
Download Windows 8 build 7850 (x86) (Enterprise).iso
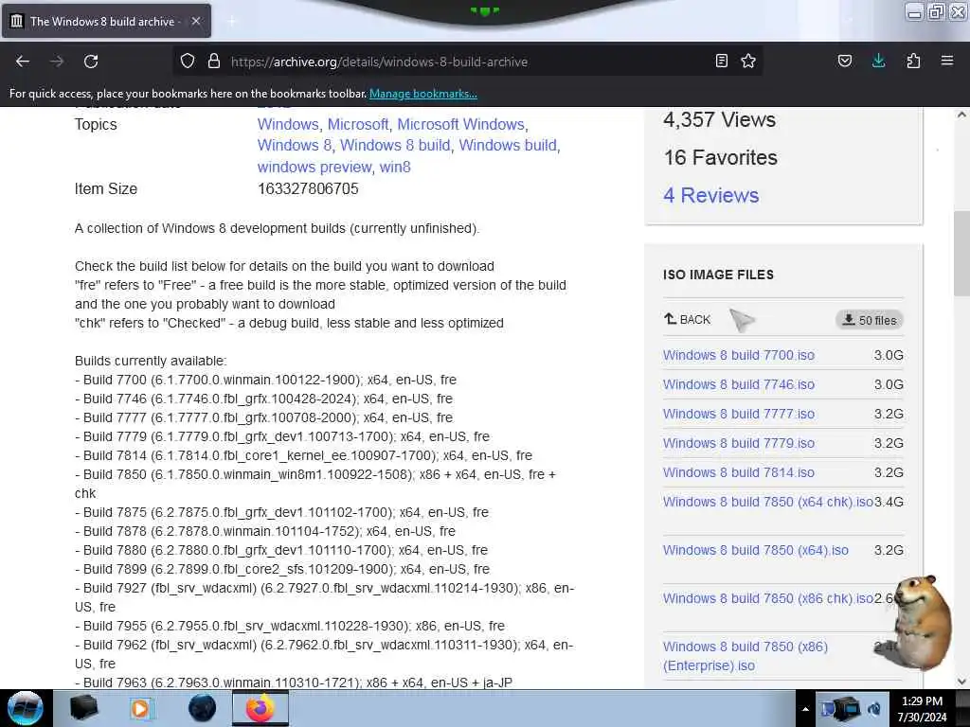pos(745,656)
